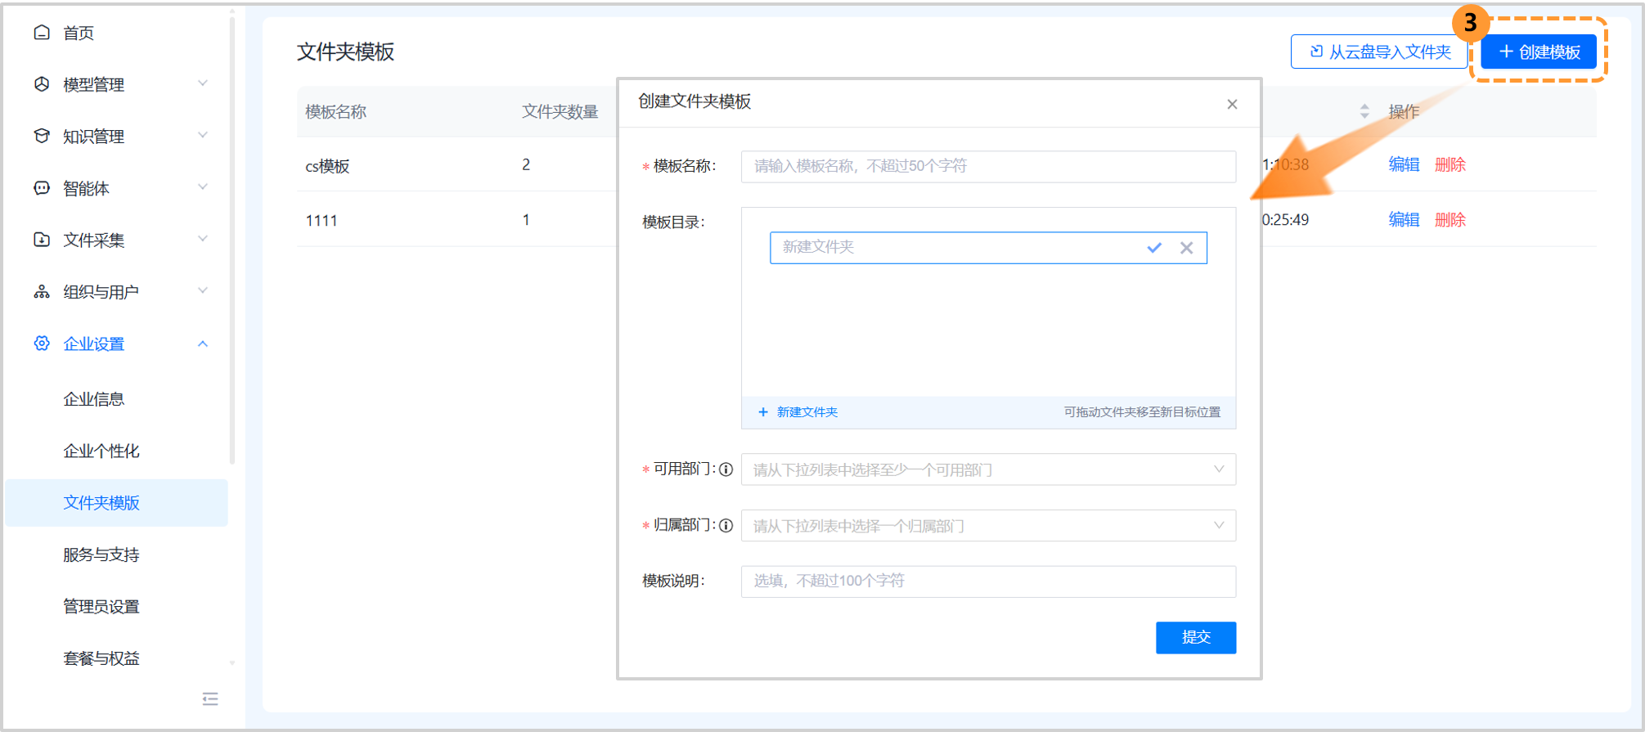Click 新建文件夹 link in template directory

tap(798, 412)
